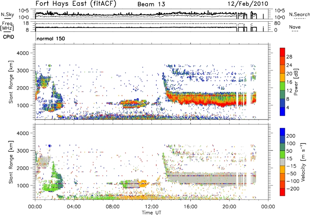Viewport: 310px width, 215px height.
Task: Click the '16' tick on Power scale
Action: click(289, 82)
